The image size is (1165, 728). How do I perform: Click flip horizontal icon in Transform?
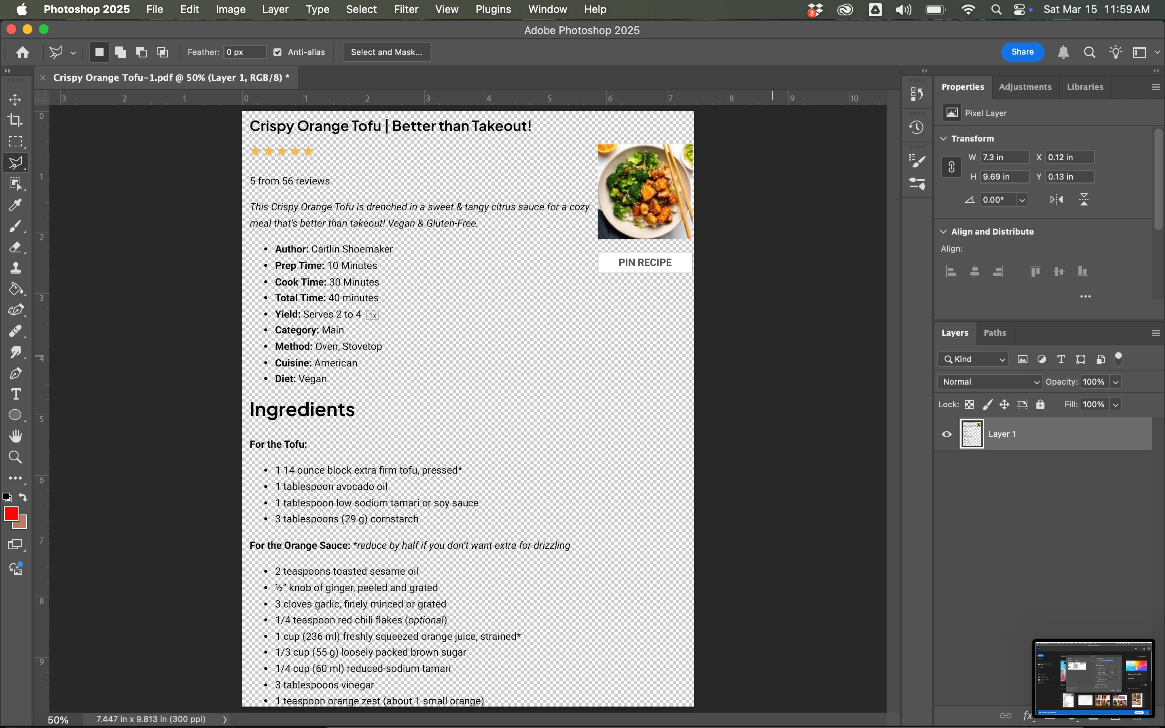pyautogui.click(x=1056, y=199)
